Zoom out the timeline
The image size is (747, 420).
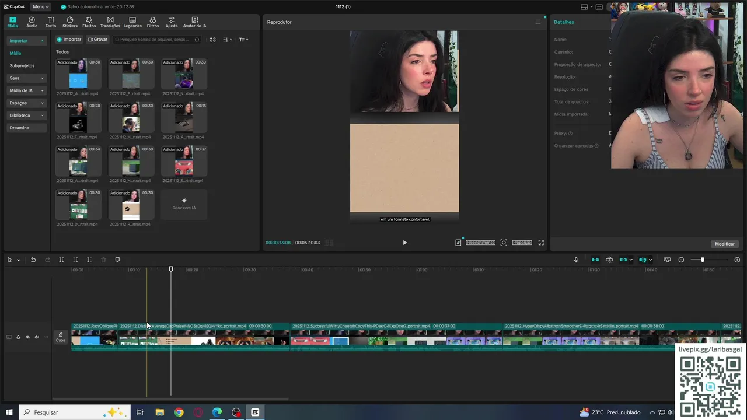coord(681,260)
